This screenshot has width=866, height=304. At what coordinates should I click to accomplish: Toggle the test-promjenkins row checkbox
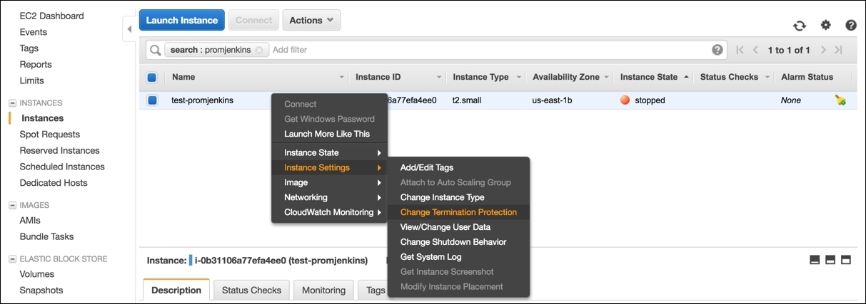pos(152,100)
